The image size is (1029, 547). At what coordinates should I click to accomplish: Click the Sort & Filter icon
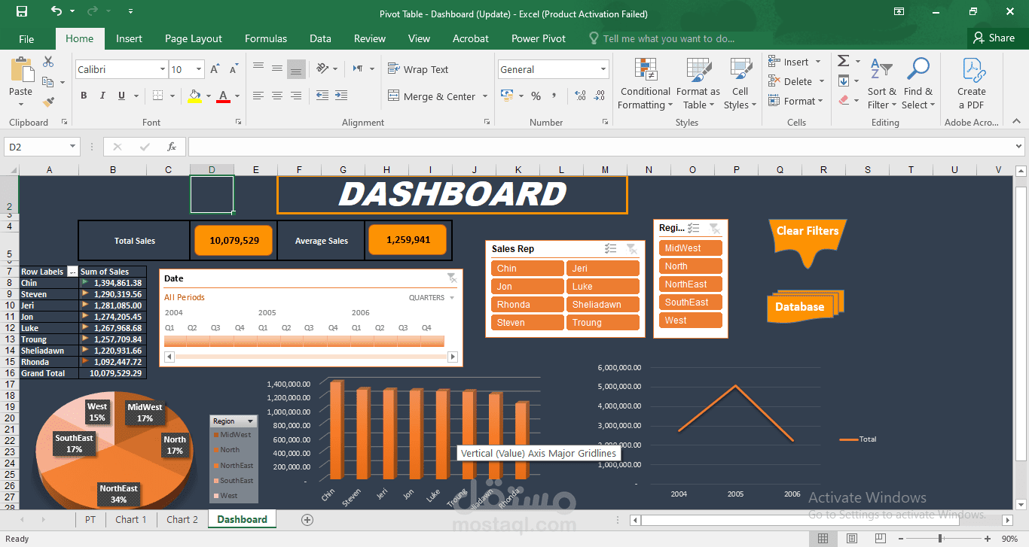click(881, 84)
